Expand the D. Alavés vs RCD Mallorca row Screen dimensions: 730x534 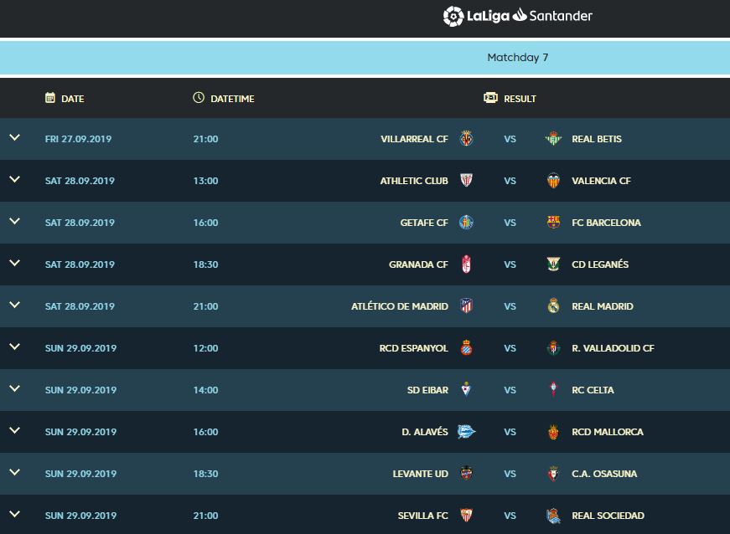pos(15,430)
